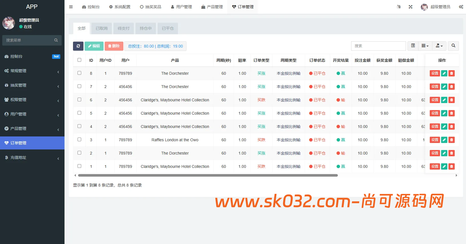Click red trash icon for order ID 2

(x=452, y=153)
